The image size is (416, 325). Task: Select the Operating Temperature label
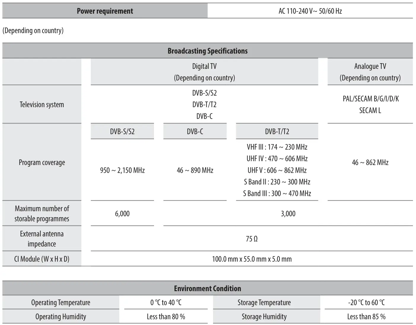pos(61,303)
